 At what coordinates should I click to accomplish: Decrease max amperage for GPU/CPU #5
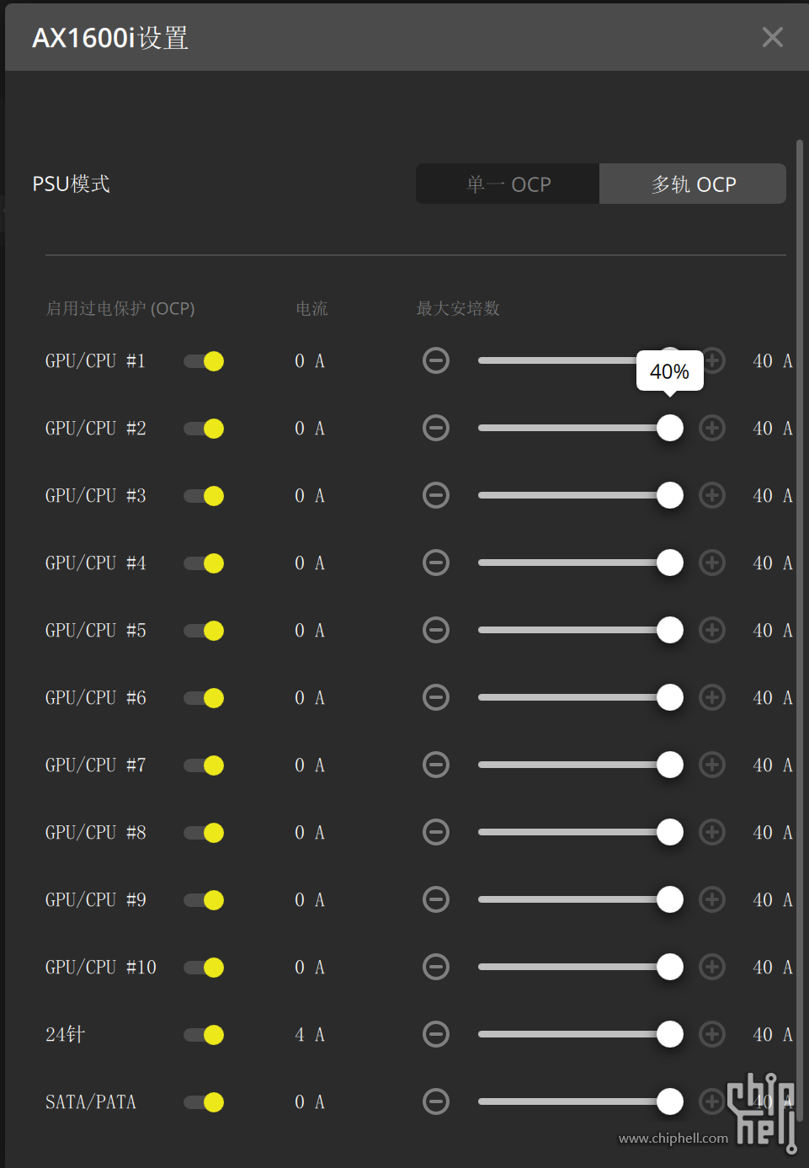(x=436, y=630)
